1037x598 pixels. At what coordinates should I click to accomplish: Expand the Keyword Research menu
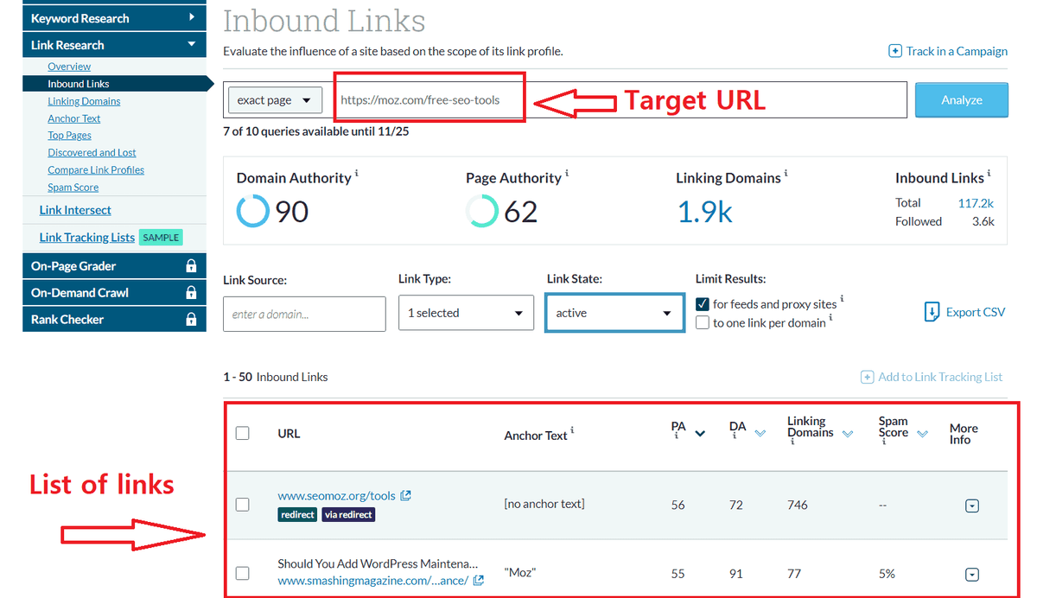coord(114,17)
